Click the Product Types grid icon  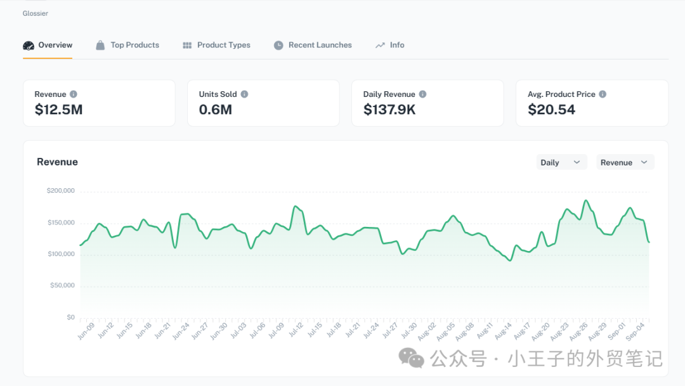point(187,46)
